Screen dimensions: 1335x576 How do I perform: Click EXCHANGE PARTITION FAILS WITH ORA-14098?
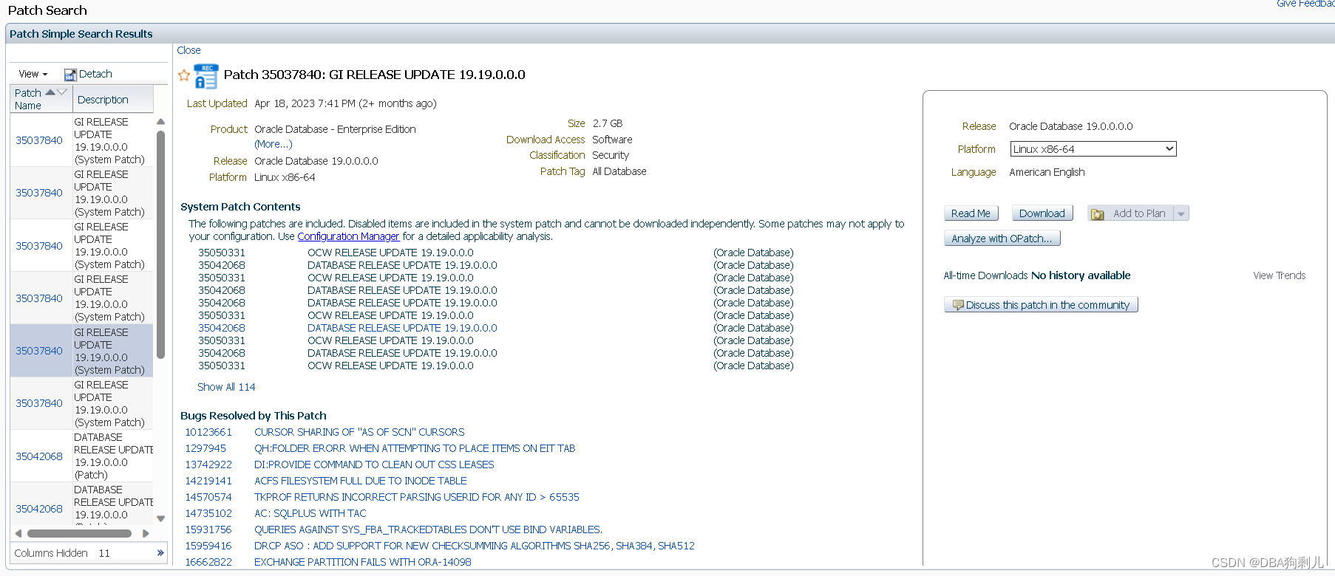click(363, 562)
